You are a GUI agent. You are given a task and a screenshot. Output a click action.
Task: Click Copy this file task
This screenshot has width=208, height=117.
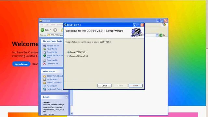click(52, 52)
